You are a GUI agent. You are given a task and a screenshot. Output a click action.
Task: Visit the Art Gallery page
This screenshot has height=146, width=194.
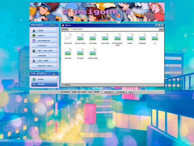click(x=44, y=51)
